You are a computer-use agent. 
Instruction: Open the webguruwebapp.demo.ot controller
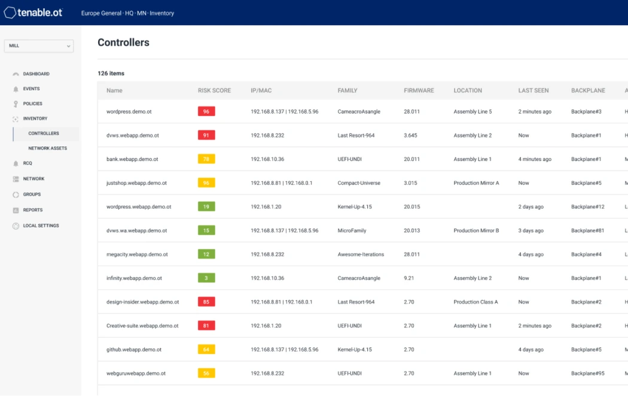[136, 374]
